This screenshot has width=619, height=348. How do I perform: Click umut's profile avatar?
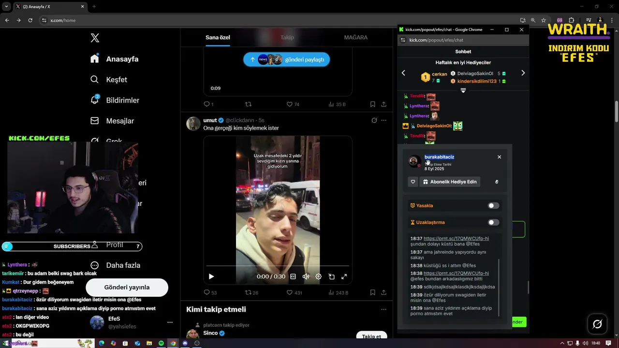click(193, 123)
